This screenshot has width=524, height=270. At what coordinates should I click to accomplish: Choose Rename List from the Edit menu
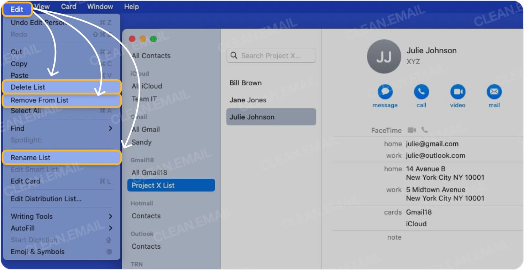[x=30, y=157]
